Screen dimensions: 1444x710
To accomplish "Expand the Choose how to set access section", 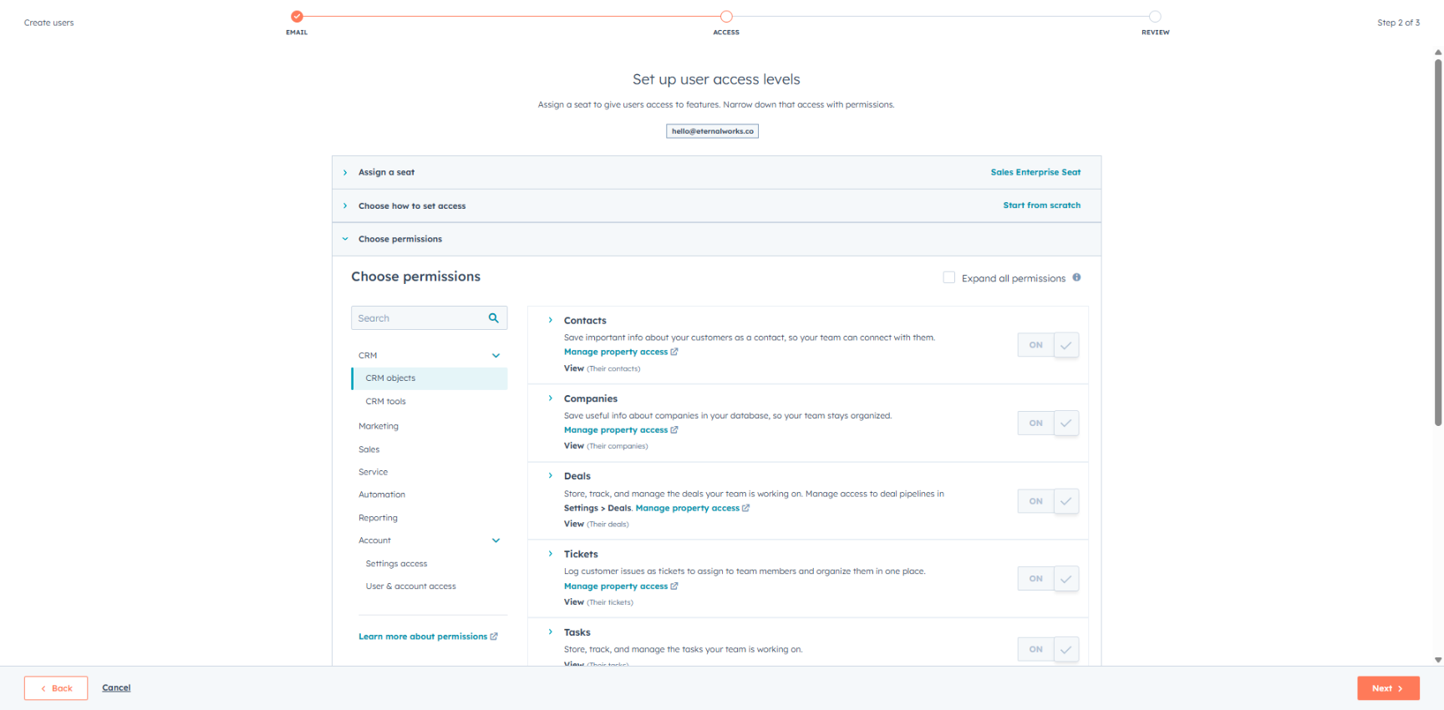I will click(411, 205).
